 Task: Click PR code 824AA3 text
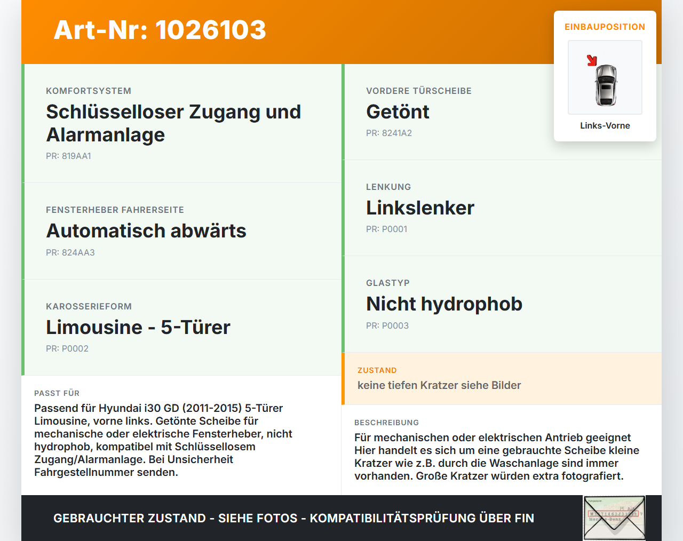click(x=70, y=253)
